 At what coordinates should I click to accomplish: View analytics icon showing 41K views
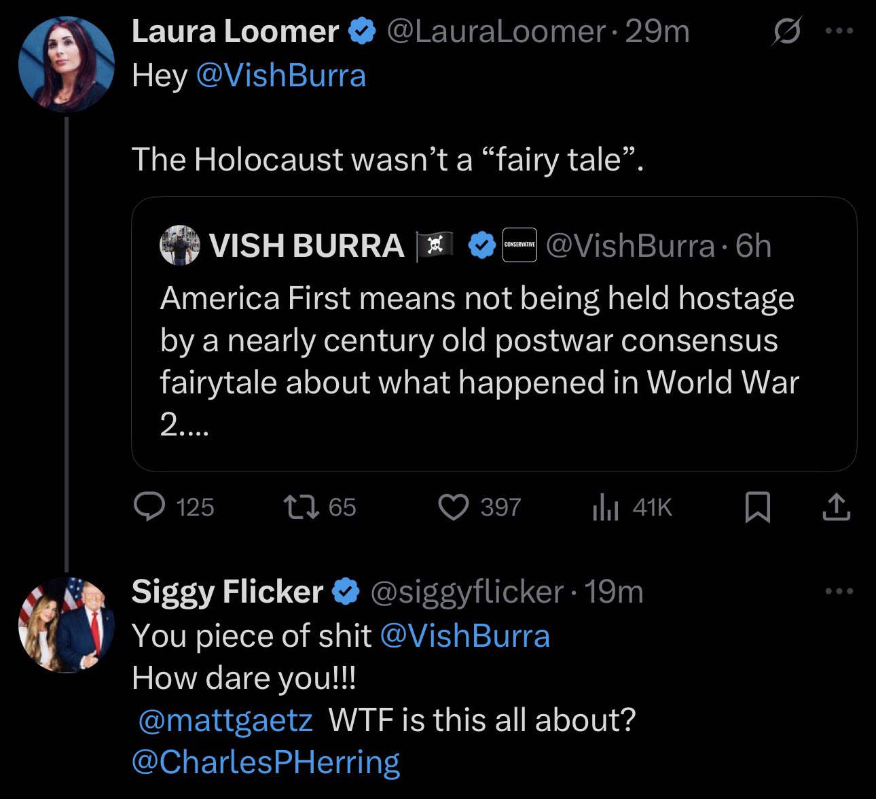click(605, 507)
